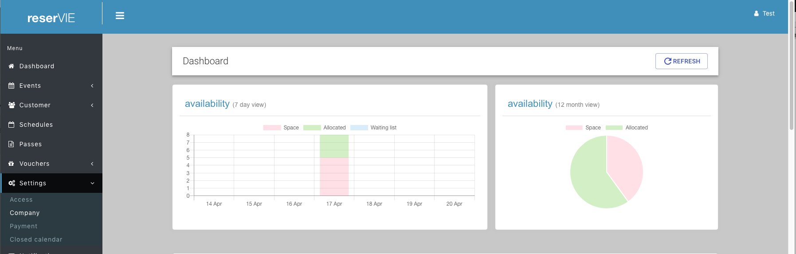This screenshot has height=254, width=796.
Task: Click the Settings gears icon
Action: (x=12, y=183)
